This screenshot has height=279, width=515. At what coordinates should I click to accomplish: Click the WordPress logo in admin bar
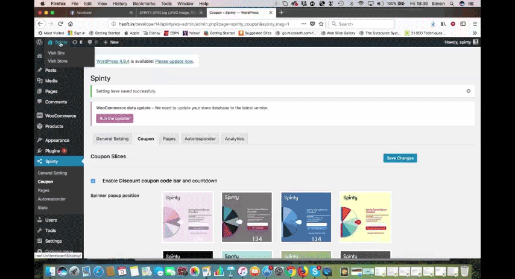39,42
